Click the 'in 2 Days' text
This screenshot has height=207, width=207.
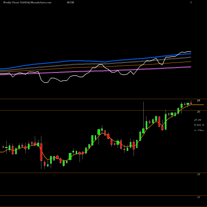click(x=199, y=130)
